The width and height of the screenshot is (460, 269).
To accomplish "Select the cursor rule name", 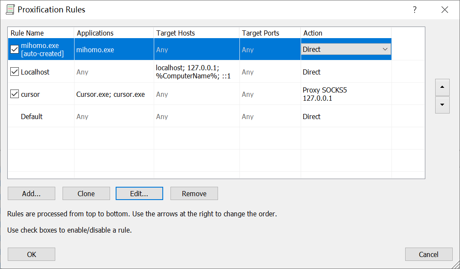I will coord(30,94).
